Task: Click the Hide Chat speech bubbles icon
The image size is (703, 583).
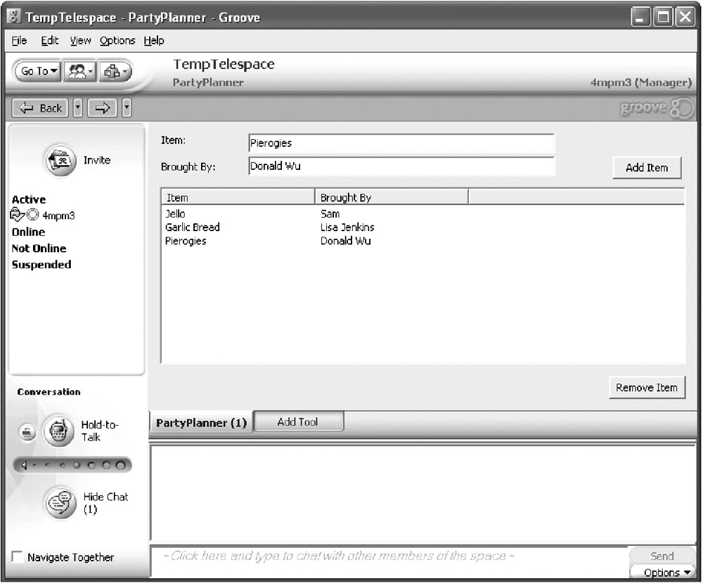Action: [x=58, y=502]
